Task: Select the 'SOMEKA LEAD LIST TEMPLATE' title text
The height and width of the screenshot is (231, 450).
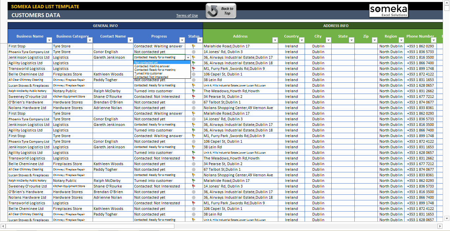Action: (x=45, y=6)
